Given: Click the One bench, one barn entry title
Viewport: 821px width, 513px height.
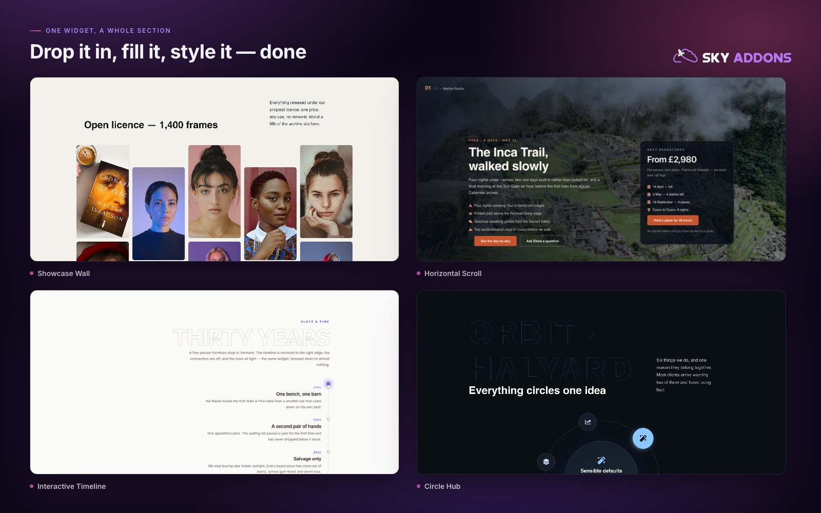Looking at the screenshot, I should 299,394.
